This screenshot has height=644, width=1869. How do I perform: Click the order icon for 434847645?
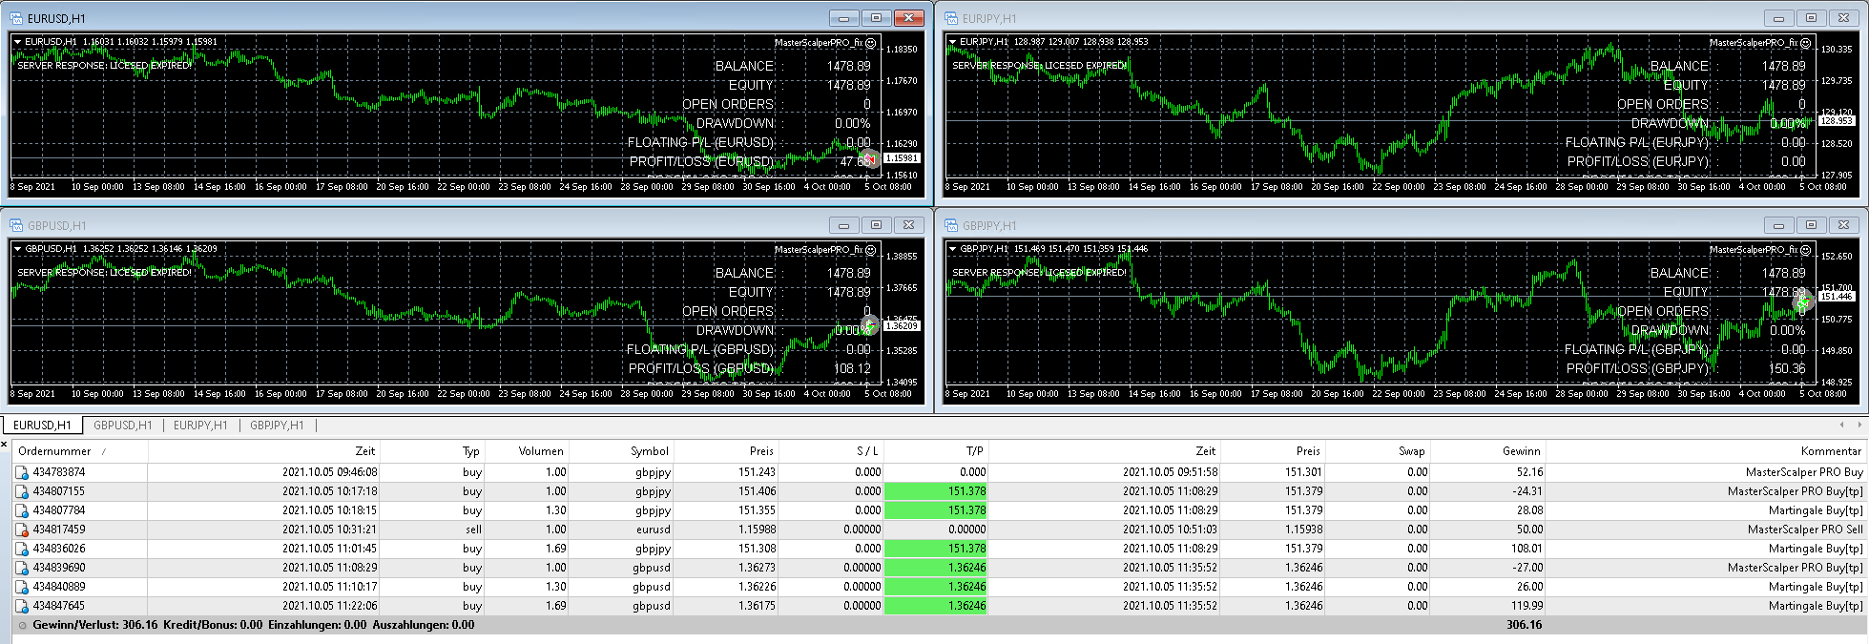(22, 606)
